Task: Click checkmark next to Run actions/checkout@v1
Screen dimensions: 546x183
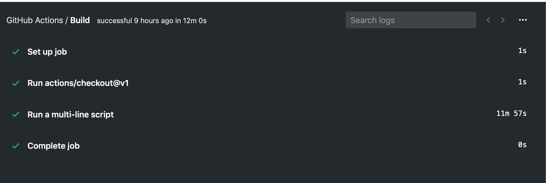Action: pos(16,83)
